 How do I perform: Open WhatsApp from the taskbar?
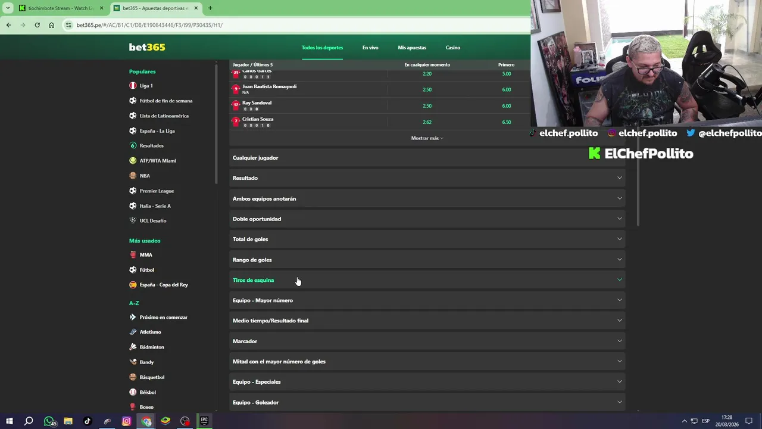tap(49, 421)
